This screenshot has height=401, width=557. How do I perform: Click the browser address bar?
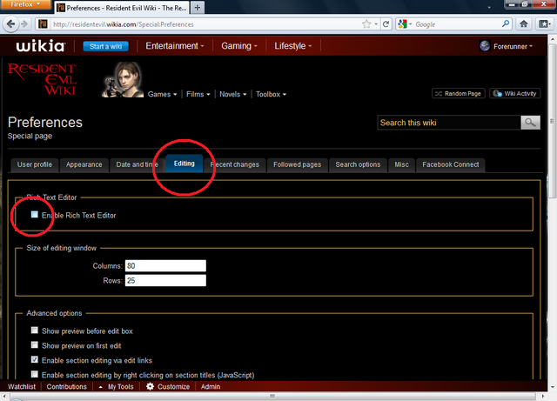(206, 24)
